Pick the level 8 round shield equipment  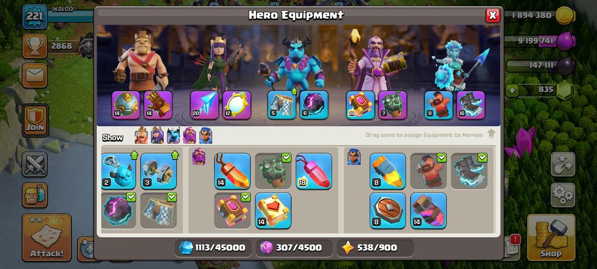(387, 210)
